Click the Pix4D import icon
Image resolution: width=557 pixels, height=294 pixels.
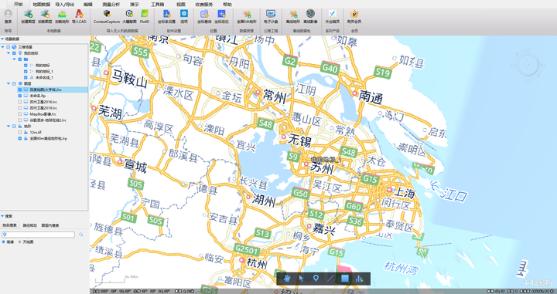(145, 14)
